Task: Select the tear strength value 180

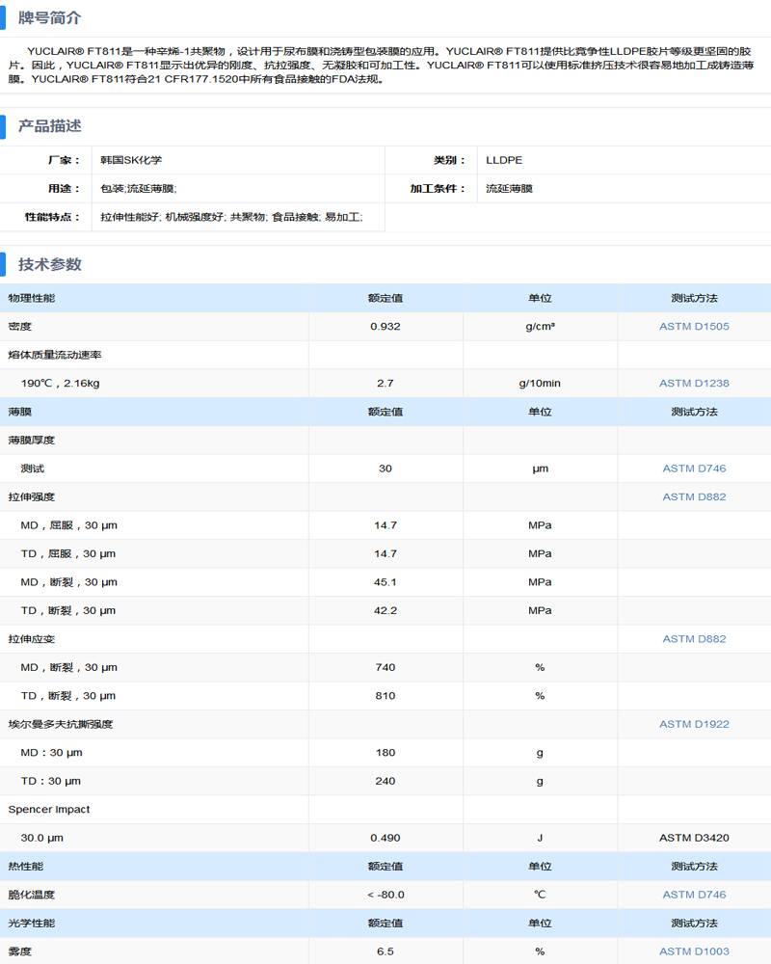Action: (x=385, y=753)
